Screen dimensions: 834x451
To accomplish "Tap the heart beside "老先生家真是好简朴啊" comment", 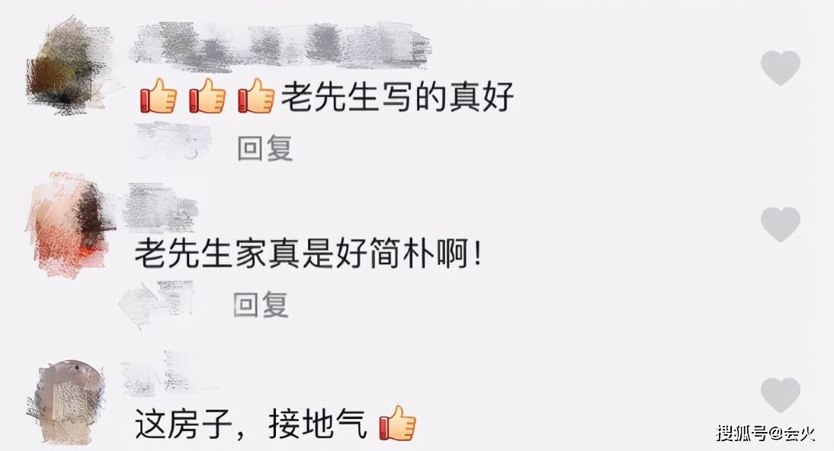I will click(x=781, y=225).
